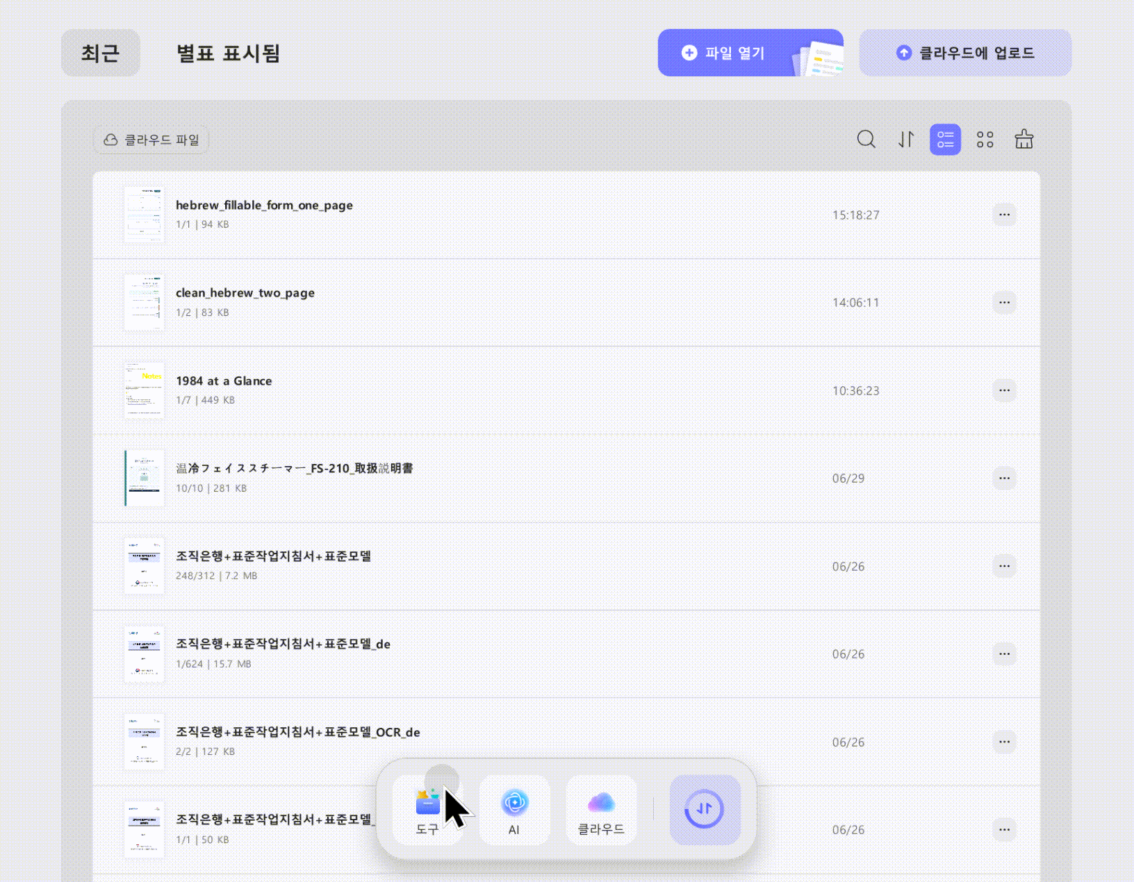Viewport: 1134px width, 882px height.
Task: Click the 1/2 | 83 KB details
Action: click(x=202, y=313)
